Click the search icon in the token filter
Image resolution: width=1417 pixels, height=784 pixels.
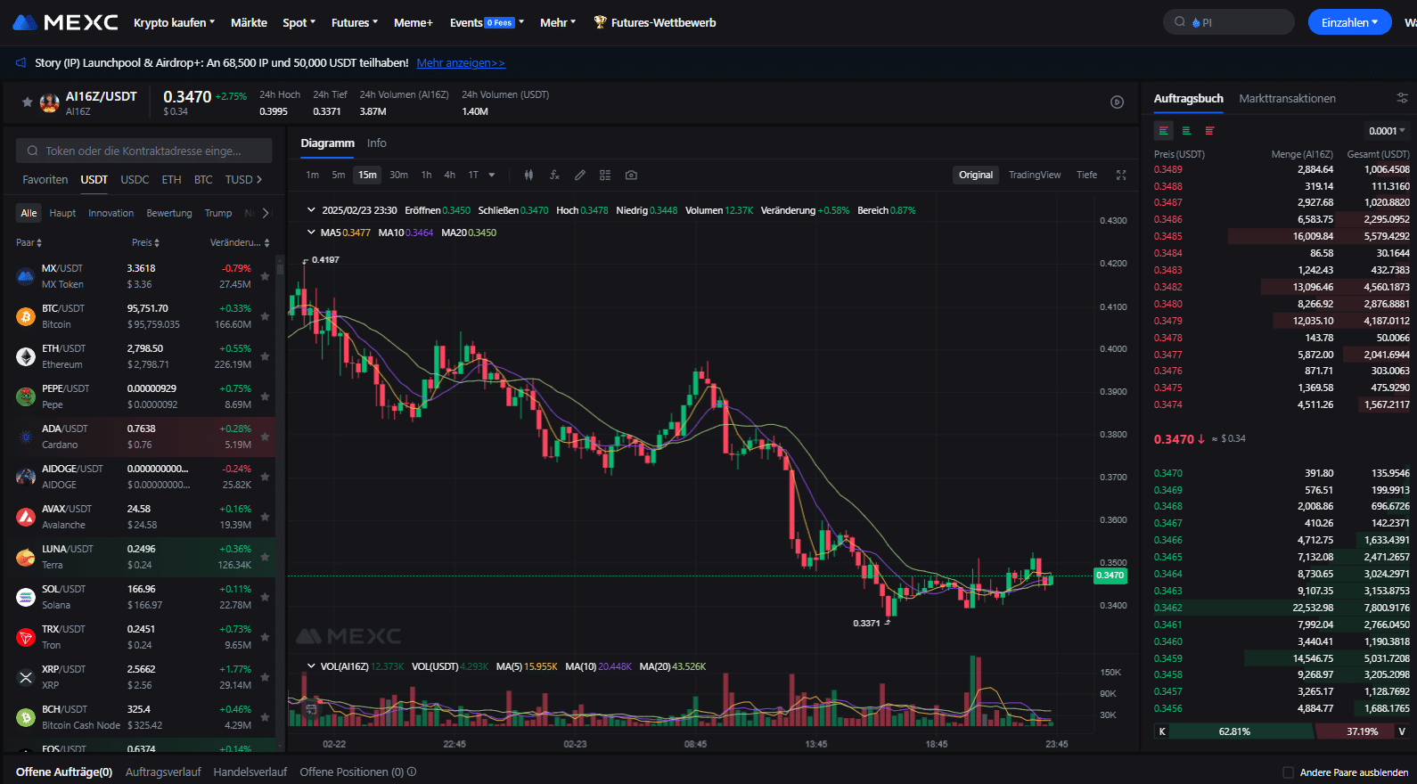[x=33, y=151]
